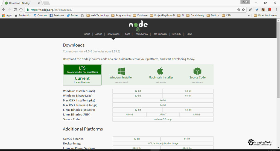Click the Windows Installer logo icon
Screen dimensions: 280x151
[121, 71]
